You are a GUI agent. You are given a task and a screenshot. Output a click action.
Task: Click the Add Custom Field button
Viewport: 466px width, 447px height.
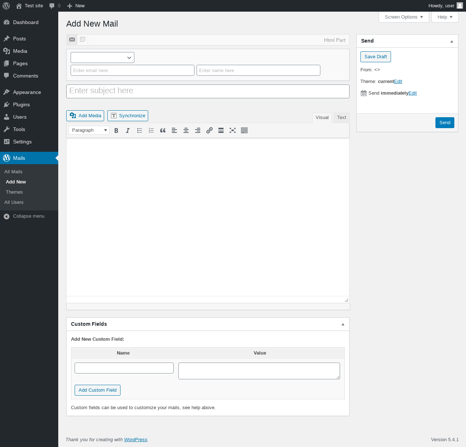tap(98, 390)
